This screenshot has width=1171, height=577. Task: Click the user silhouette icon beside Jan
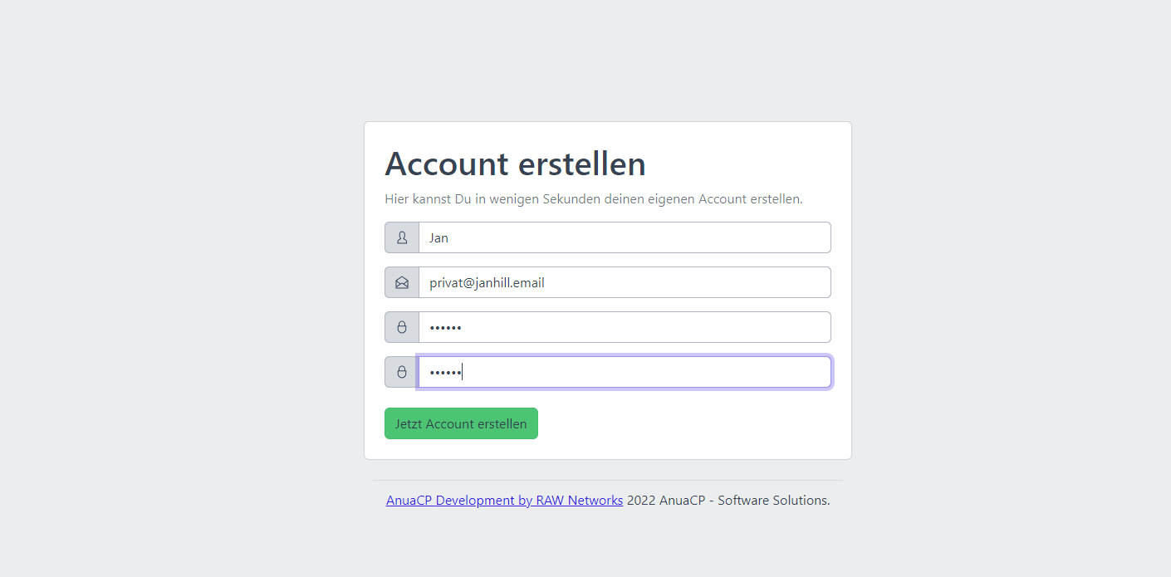[x=402, y=237]
